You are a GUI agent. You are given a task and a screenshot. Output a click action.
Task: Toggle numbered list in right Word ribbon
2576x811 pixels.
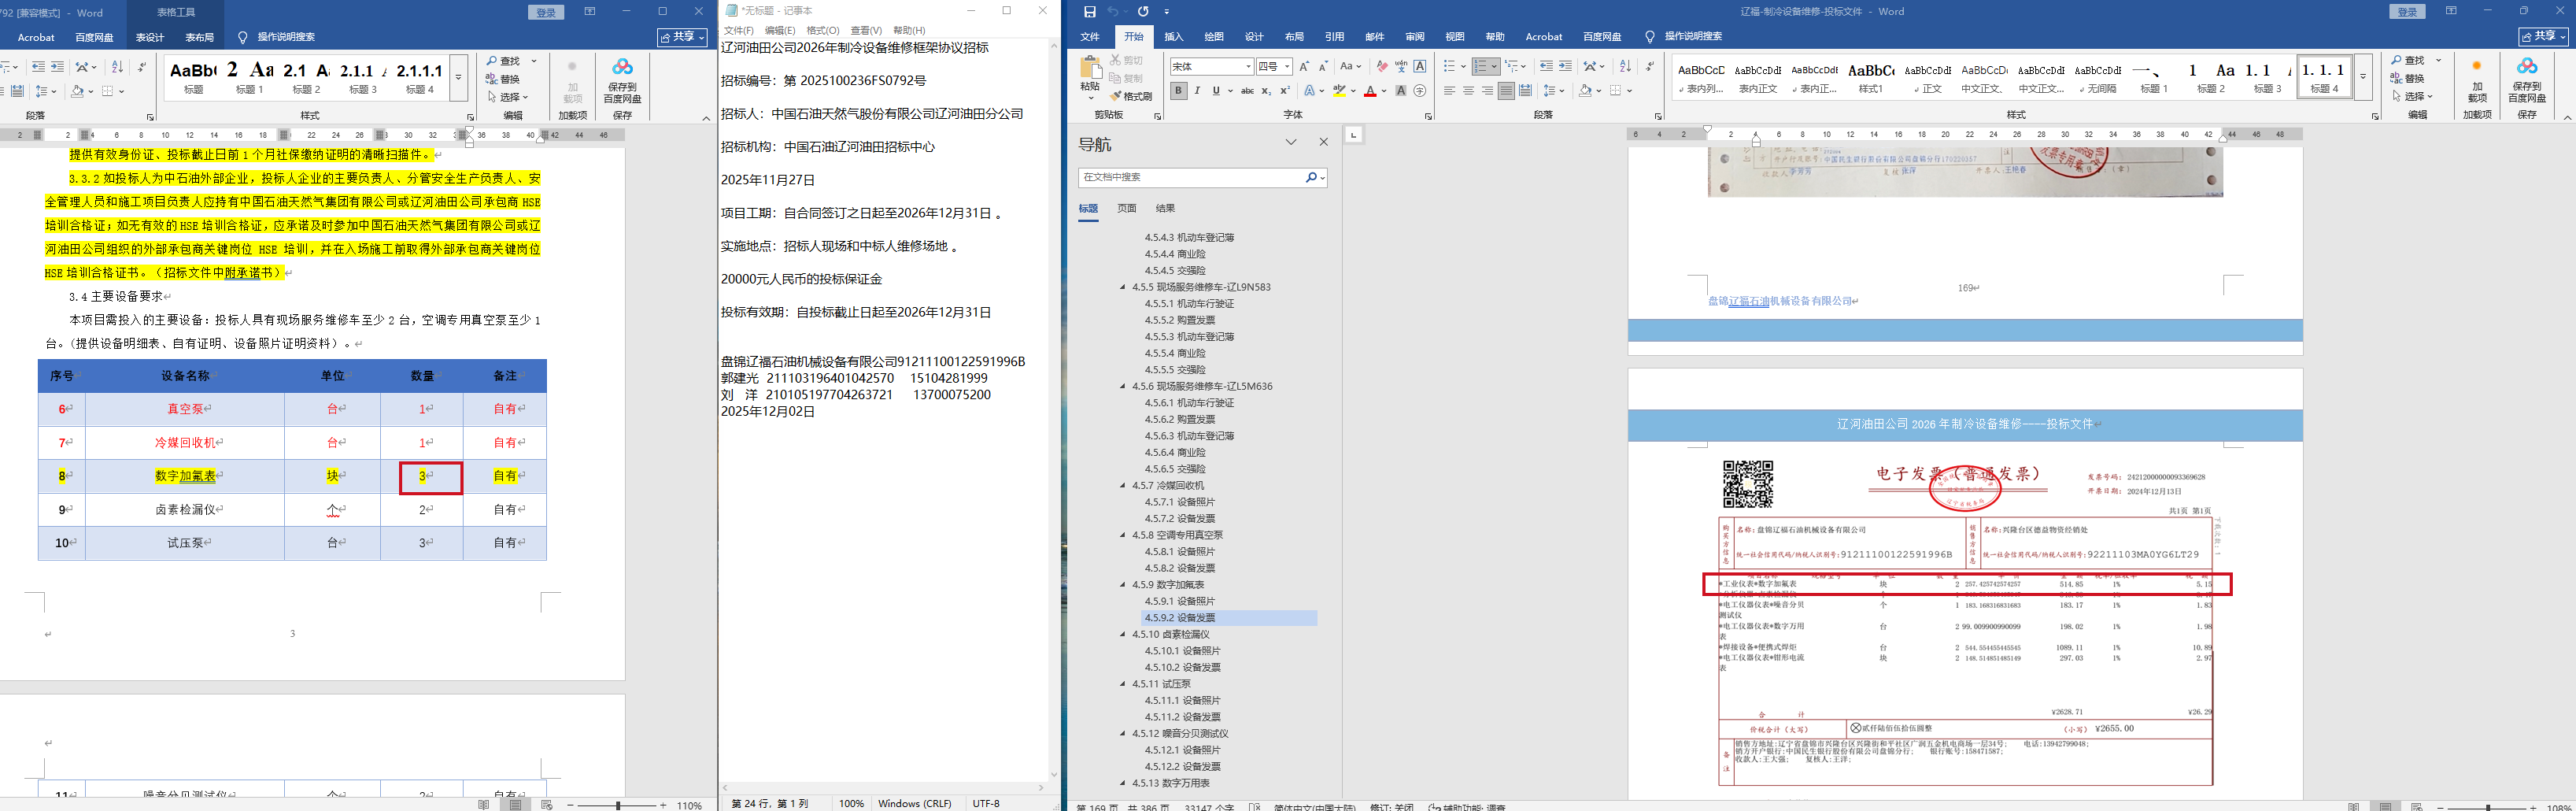(1481, 66)
